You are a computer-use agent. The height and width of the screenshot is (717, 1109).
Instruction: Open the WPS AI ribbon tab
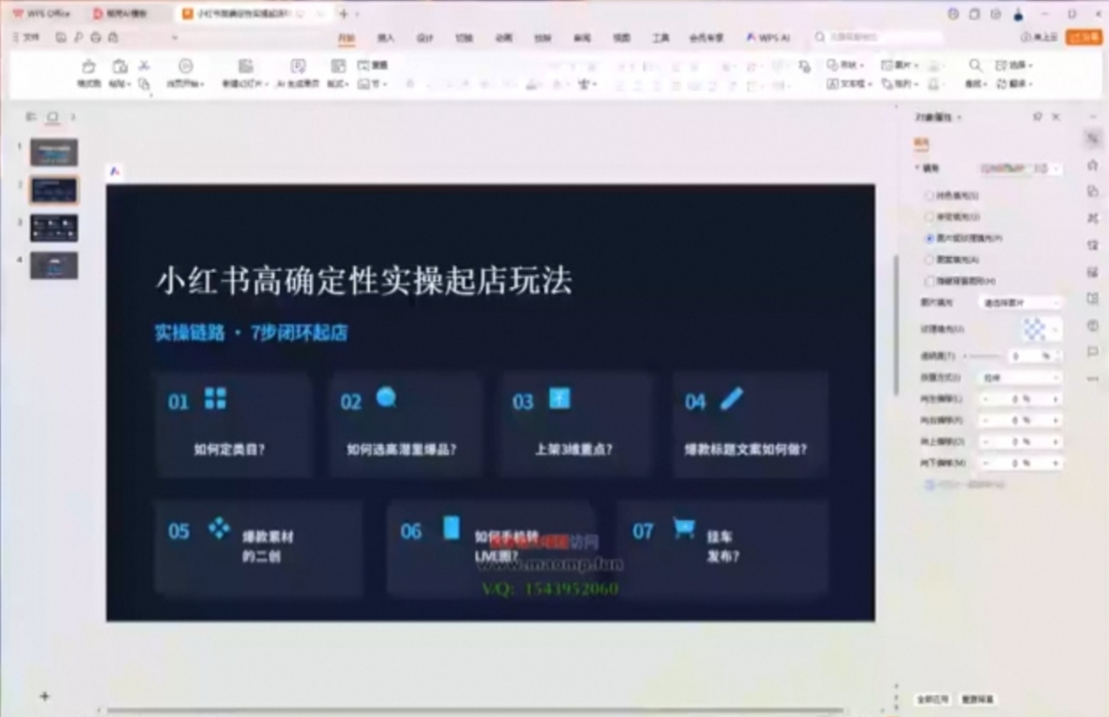click(767, 38)
